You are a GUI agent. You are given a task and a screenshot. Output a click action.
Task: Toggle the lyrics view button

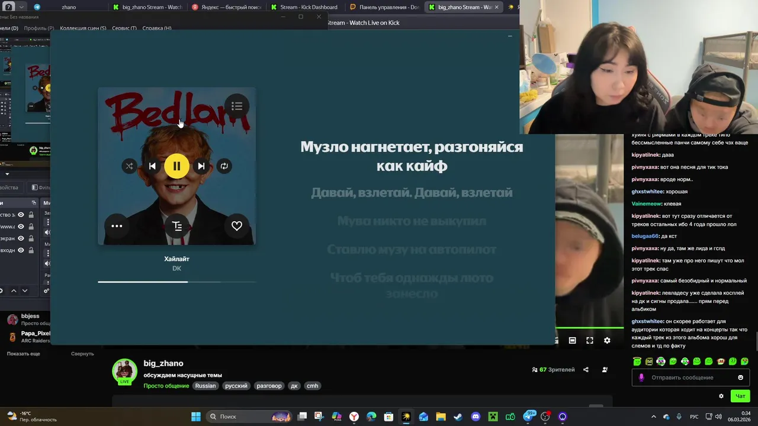(x=176, y=225)
